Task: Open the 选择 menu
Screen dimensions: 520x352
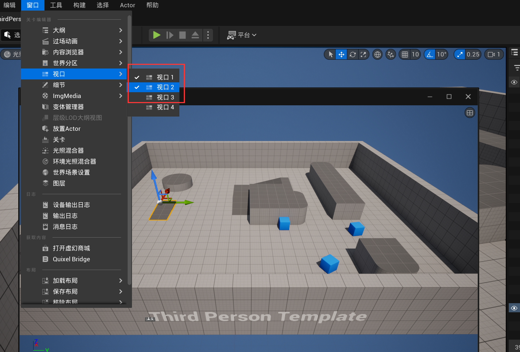Action: pos(103,5)
